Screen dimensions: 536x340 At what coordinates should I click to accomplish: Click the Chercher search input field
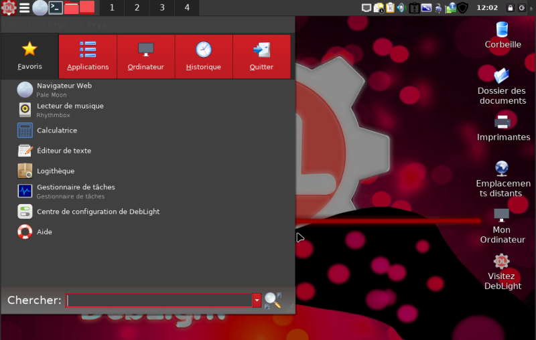point(159,301)
